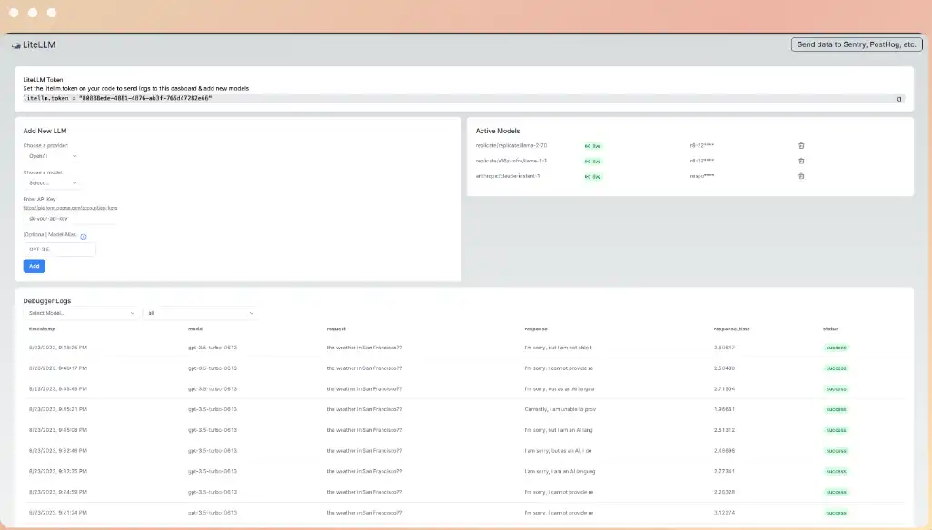Click response 'I'm sorry, but I am not able t'
Viewport: 932px width, 530px height.
pyautogui.click(x=558, y=348)
